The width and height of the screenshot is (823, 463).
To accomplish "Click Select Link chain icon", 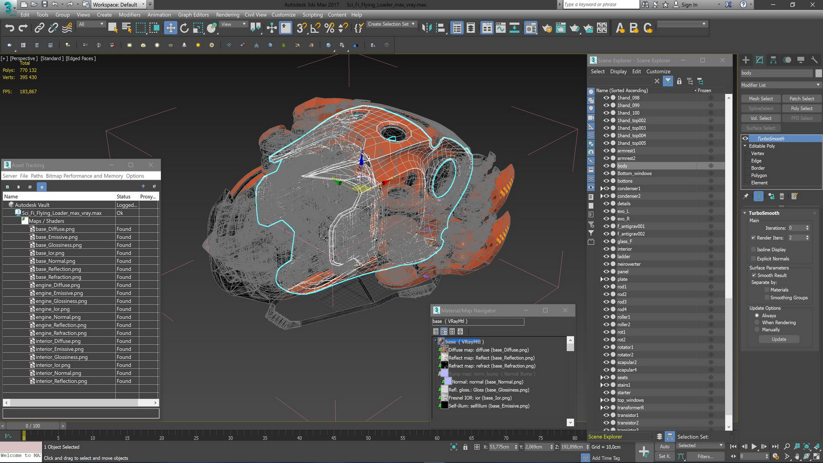I will (39, 28).
